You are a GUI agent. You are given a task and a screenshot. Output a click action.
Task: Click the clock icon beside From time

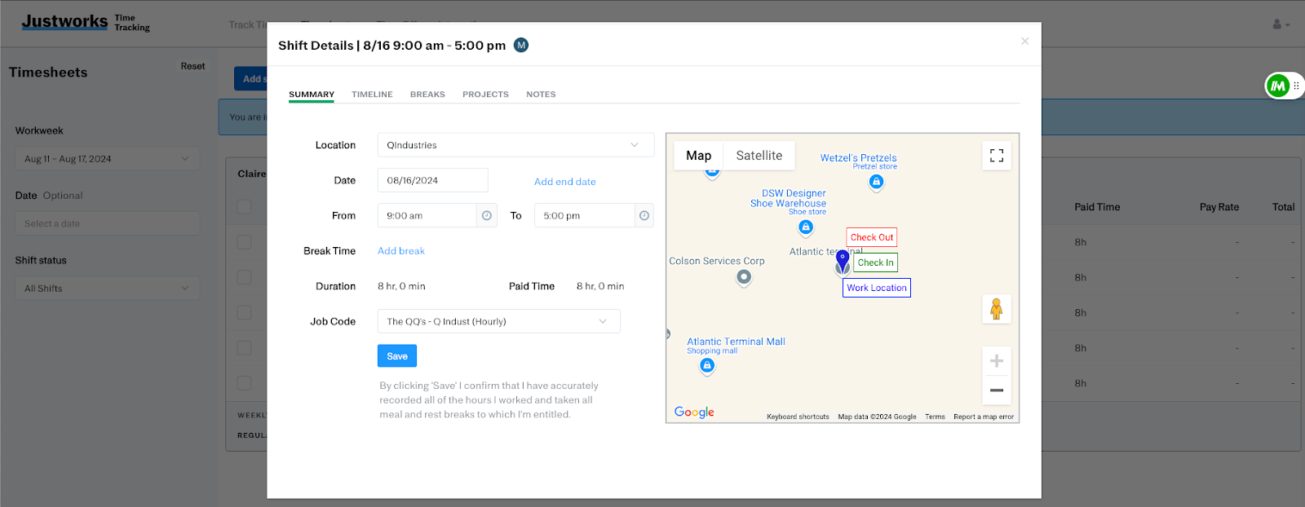[487, 216]
